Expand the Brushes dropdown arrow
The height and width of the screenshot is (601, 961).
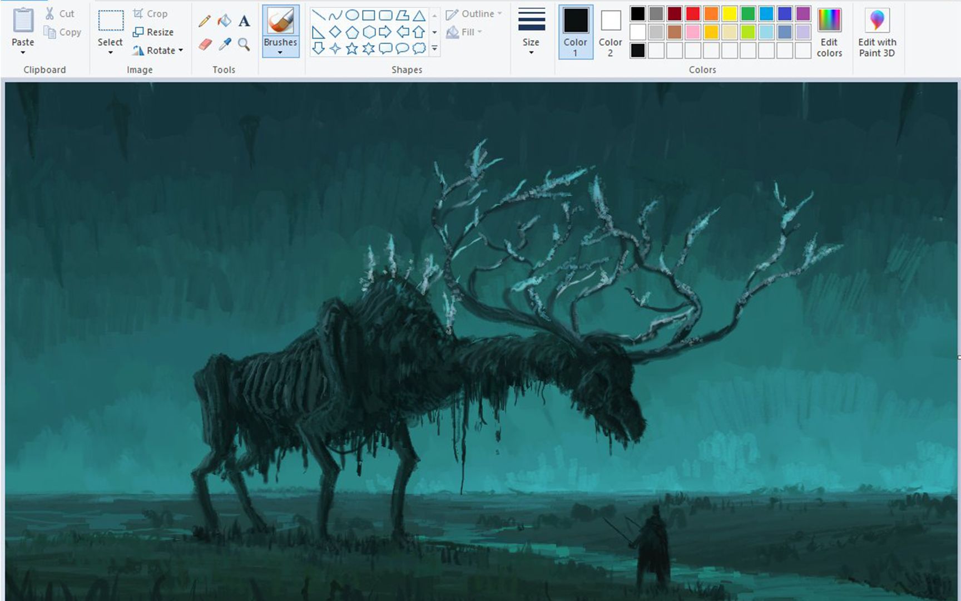coord(280,53)
